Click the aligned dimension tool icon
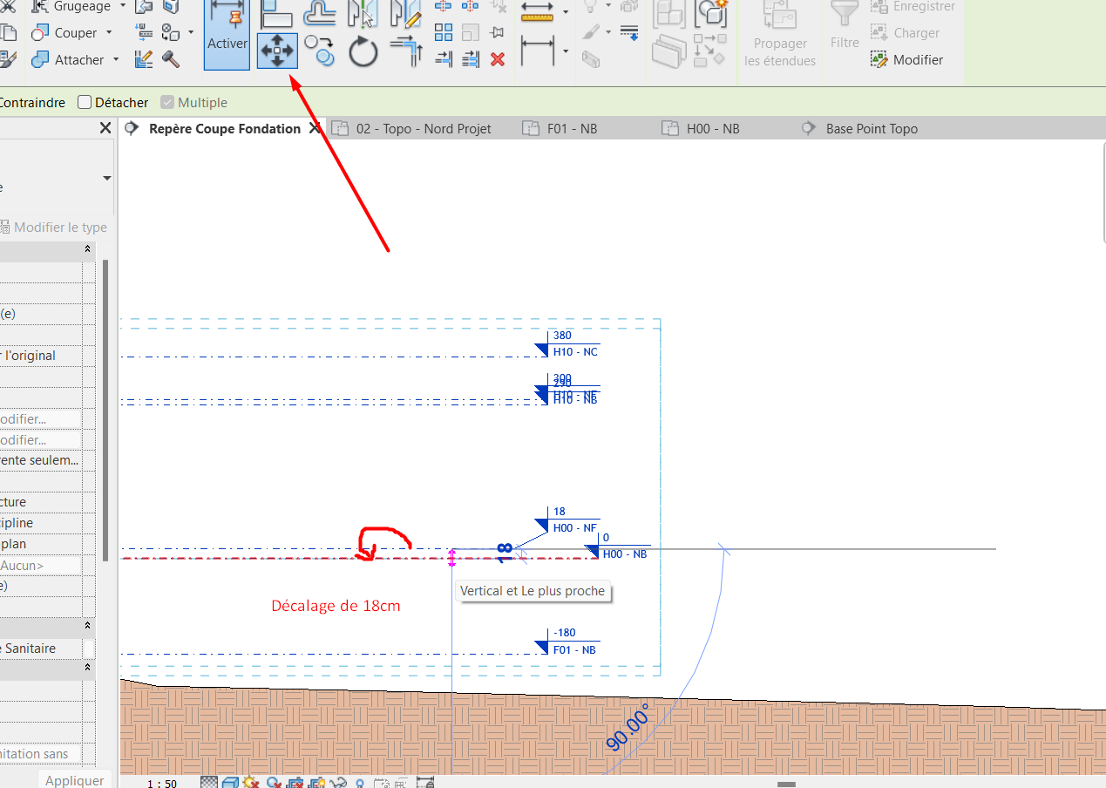The height and width of the screenshot is (788, 1106). [538, 51]
